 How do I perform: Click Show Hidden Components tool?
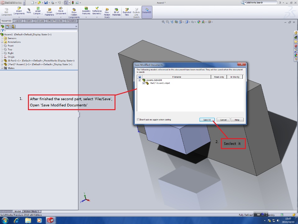(74, 13)
